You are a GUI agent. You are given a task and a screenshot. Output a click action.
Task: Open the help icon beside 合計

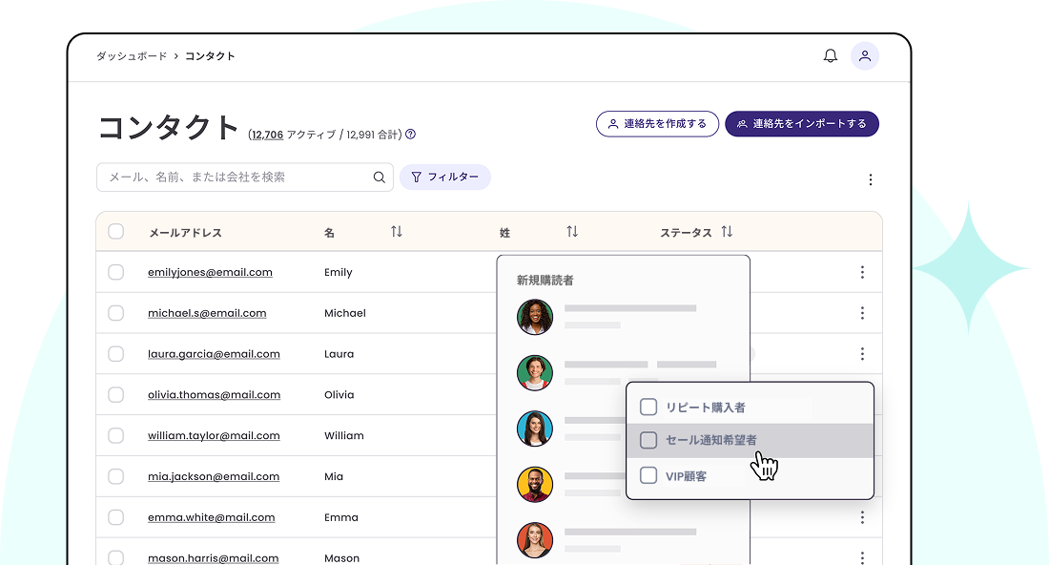(x=411, y=134)
